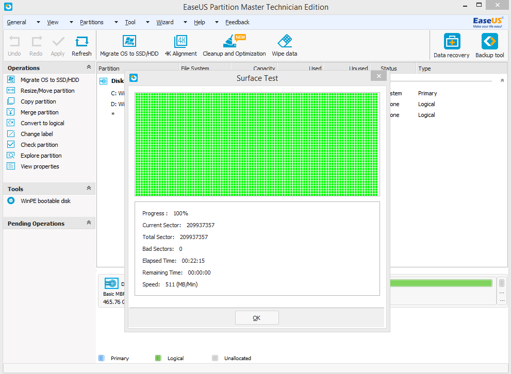This screenshot has width=511, height=374.
Task: Click the disk map scrollbar handle
Action: (x=502, y=283)
